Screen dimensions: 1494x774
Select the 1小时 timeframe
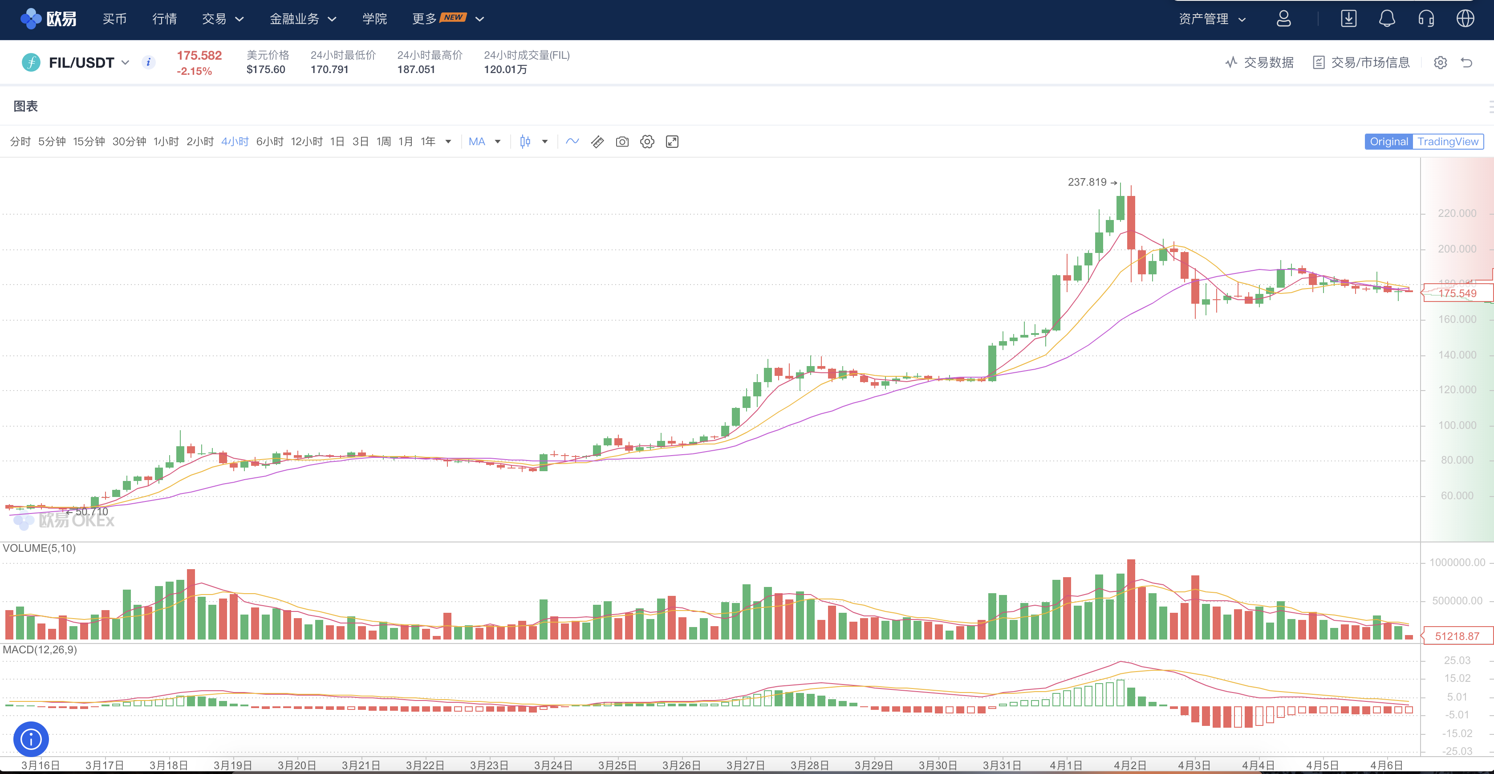pyautogui.click(x=166, y=142)
